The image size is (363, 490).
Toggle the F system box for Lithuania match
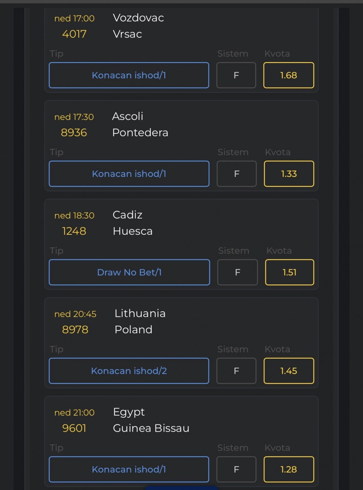pyautogui.click(x=236, y=371)
